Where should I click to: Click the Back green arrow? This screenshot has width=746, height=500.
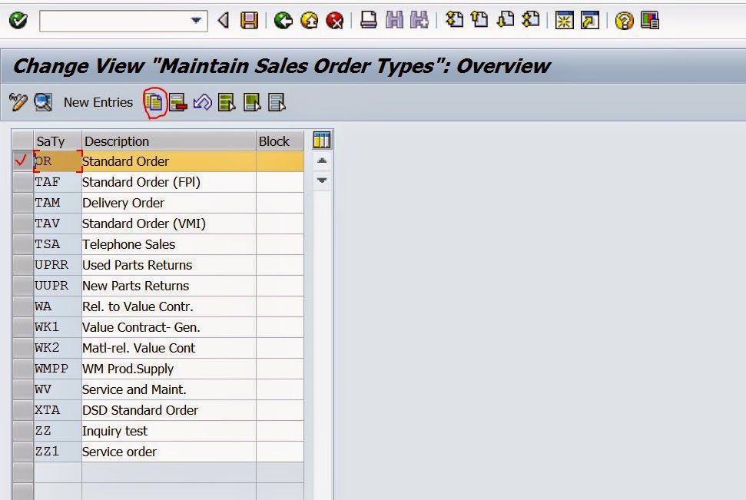[x=283, y=22]
